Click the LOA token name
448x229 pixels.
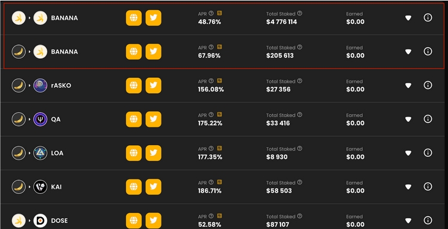[57, 153]
